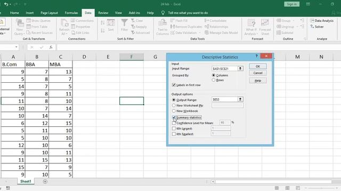Open the Home ribbon tab
341x191 pixels.
point(14,13)
